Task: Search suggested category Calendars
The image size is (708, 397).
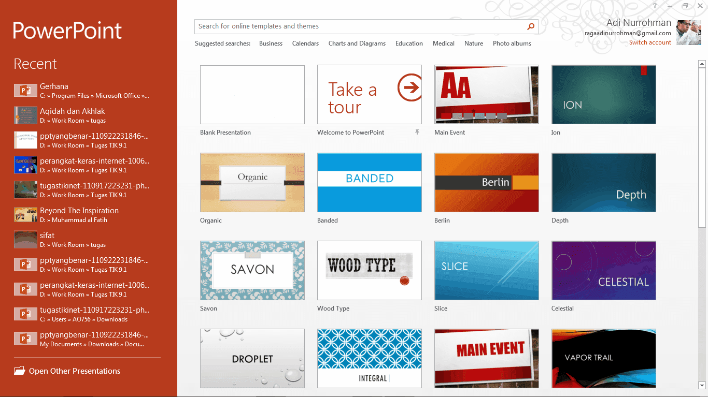Action: pos(305,43)
